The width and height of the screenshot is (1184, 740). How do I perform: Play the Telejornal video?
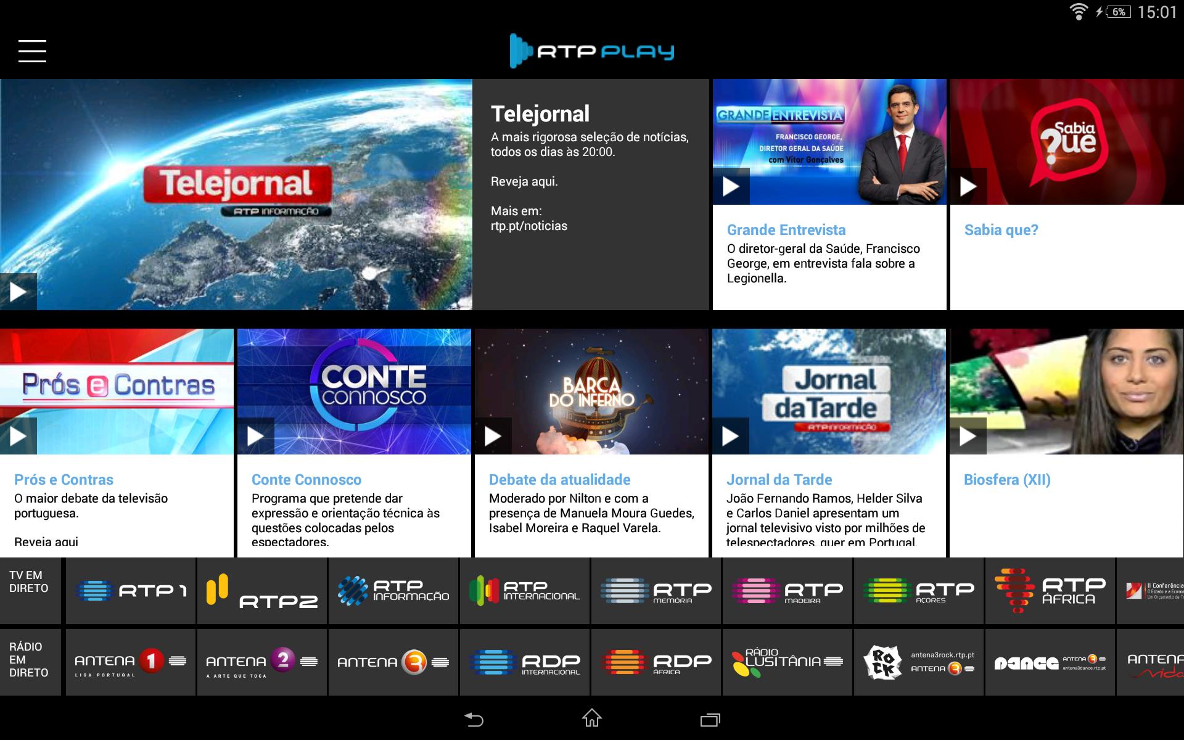(18, 292)
